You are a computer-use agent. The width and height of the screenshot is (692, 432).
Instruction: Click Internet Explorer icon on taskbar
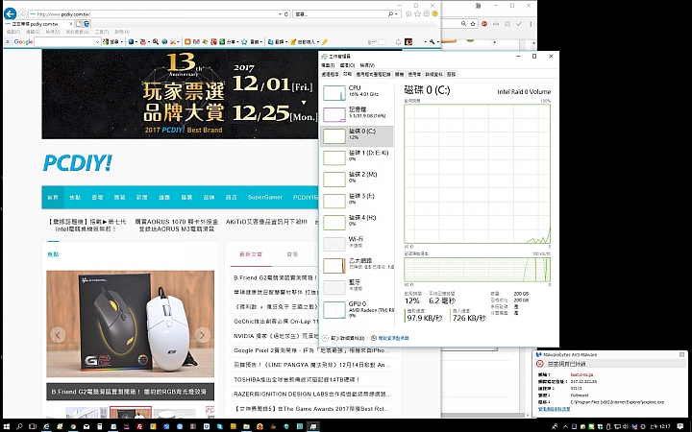point(46,426)
